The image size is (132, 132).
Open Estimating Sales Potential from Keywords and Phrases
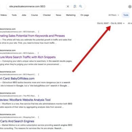(x=32, y=36)
